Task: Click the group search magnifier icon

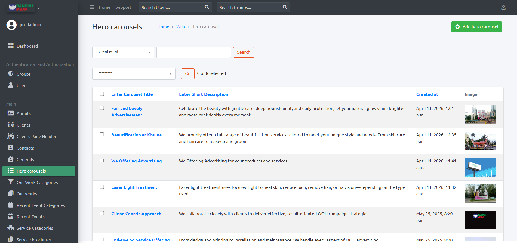Action: pyautogui.click(x=285, y=7)
